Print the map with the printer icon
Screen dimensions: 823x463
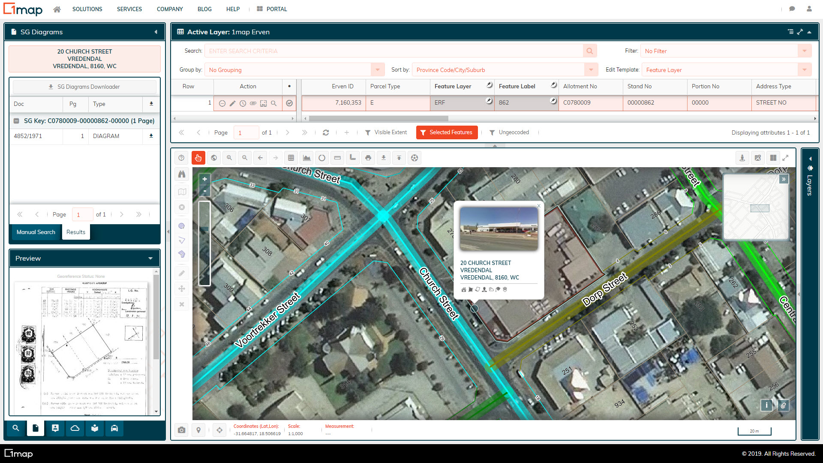368,158
